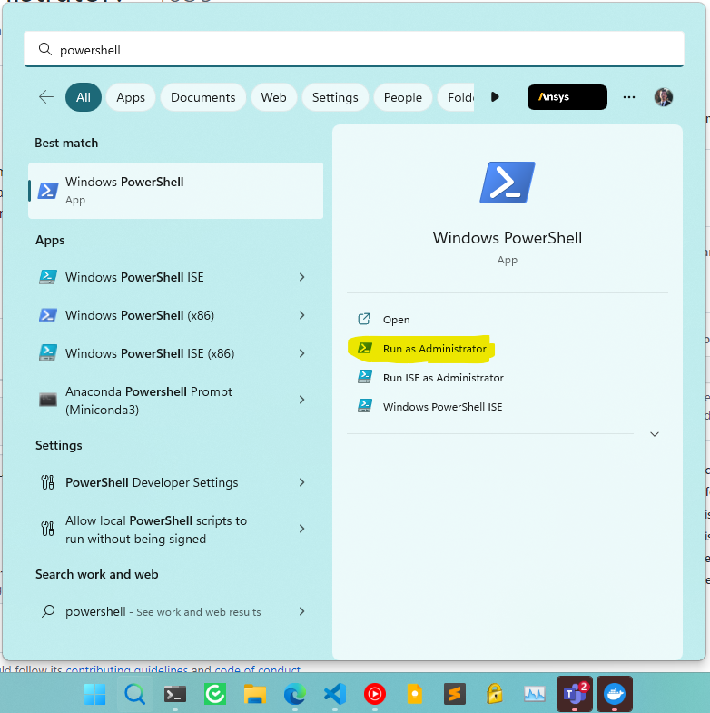Open the performance monitor graph app on the taskbar

535,694
